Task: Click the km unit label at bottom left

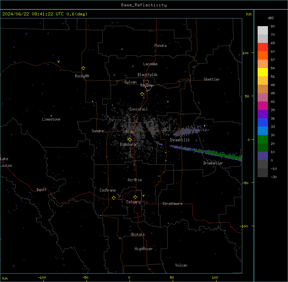Action: [5, 278]
